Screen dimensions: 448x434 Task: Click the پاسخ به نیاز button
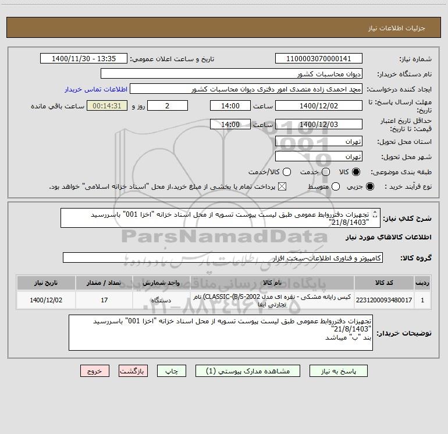coord(338,371)
